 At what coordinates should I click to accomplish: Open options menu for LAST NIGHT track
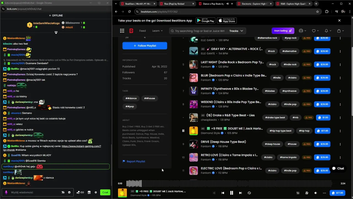coord(340,64)
